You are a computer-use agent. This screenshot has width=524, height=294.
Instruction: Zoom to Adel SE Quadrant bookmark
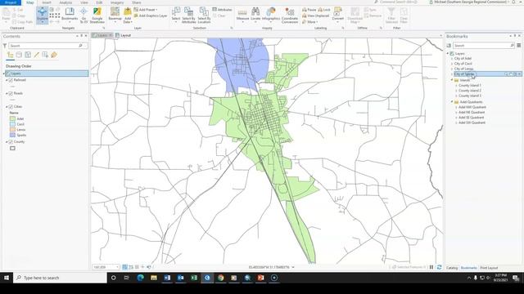(x=471, y=118)
